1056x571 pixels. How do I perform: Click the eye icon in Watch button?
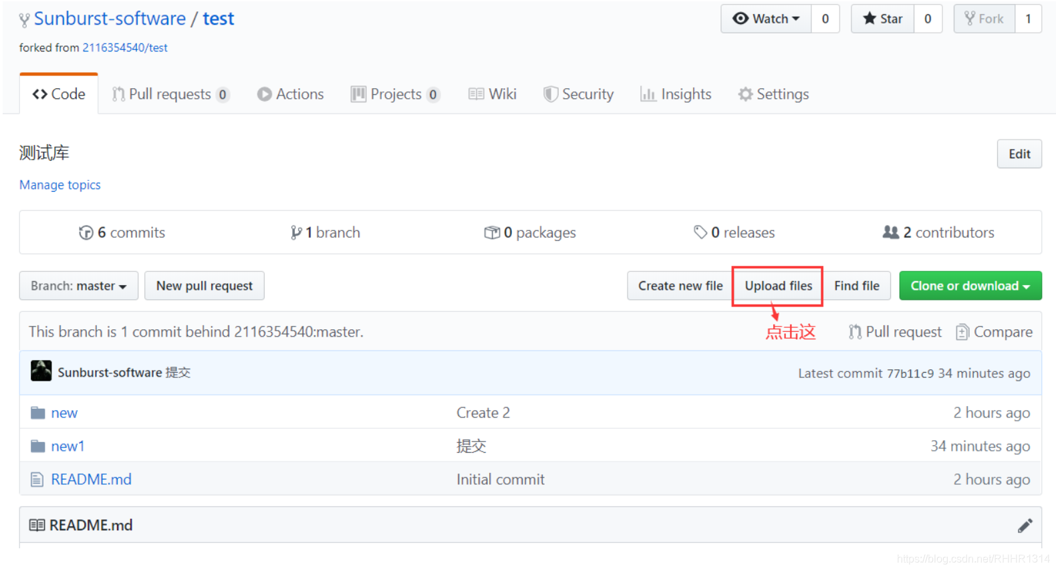[741, 19]
